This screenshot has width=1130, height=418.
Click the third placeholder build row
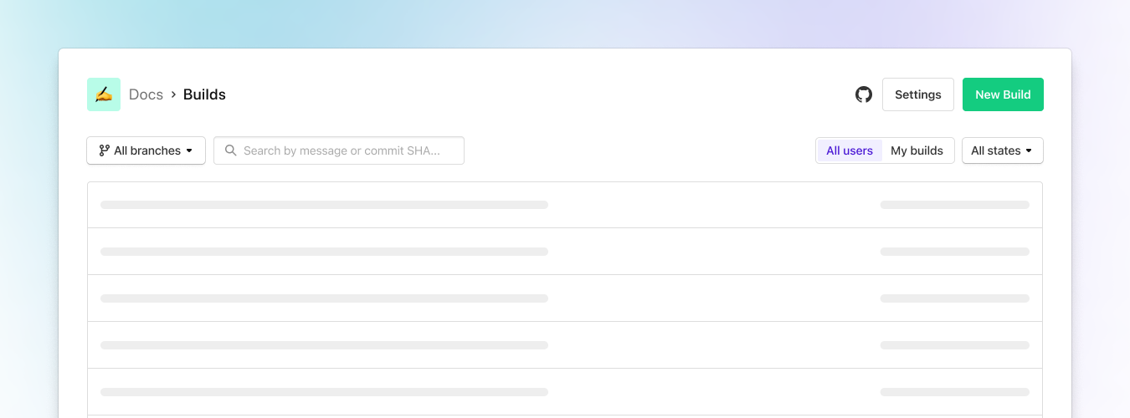click(565, 298)
